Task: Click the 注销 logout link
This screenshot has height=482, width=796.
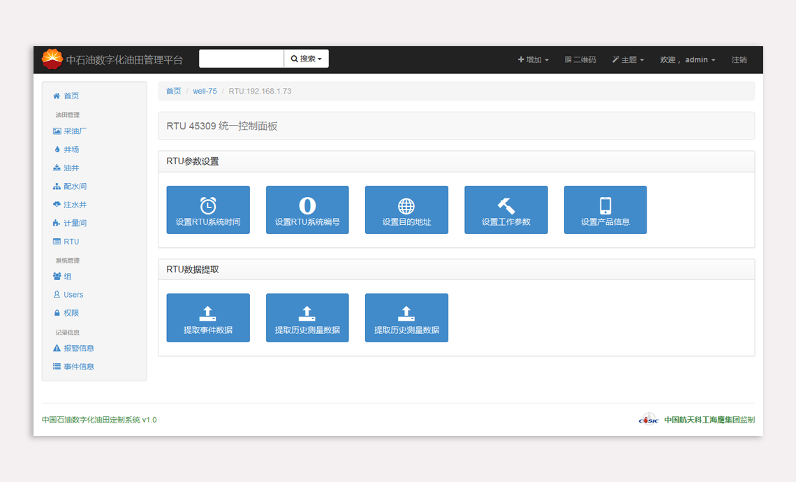Action: pos(739,60)
